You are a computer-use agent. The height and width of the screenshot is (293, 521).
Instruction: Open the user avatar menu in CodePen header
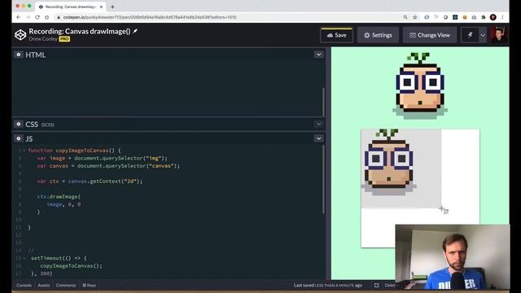click(498, 35)
